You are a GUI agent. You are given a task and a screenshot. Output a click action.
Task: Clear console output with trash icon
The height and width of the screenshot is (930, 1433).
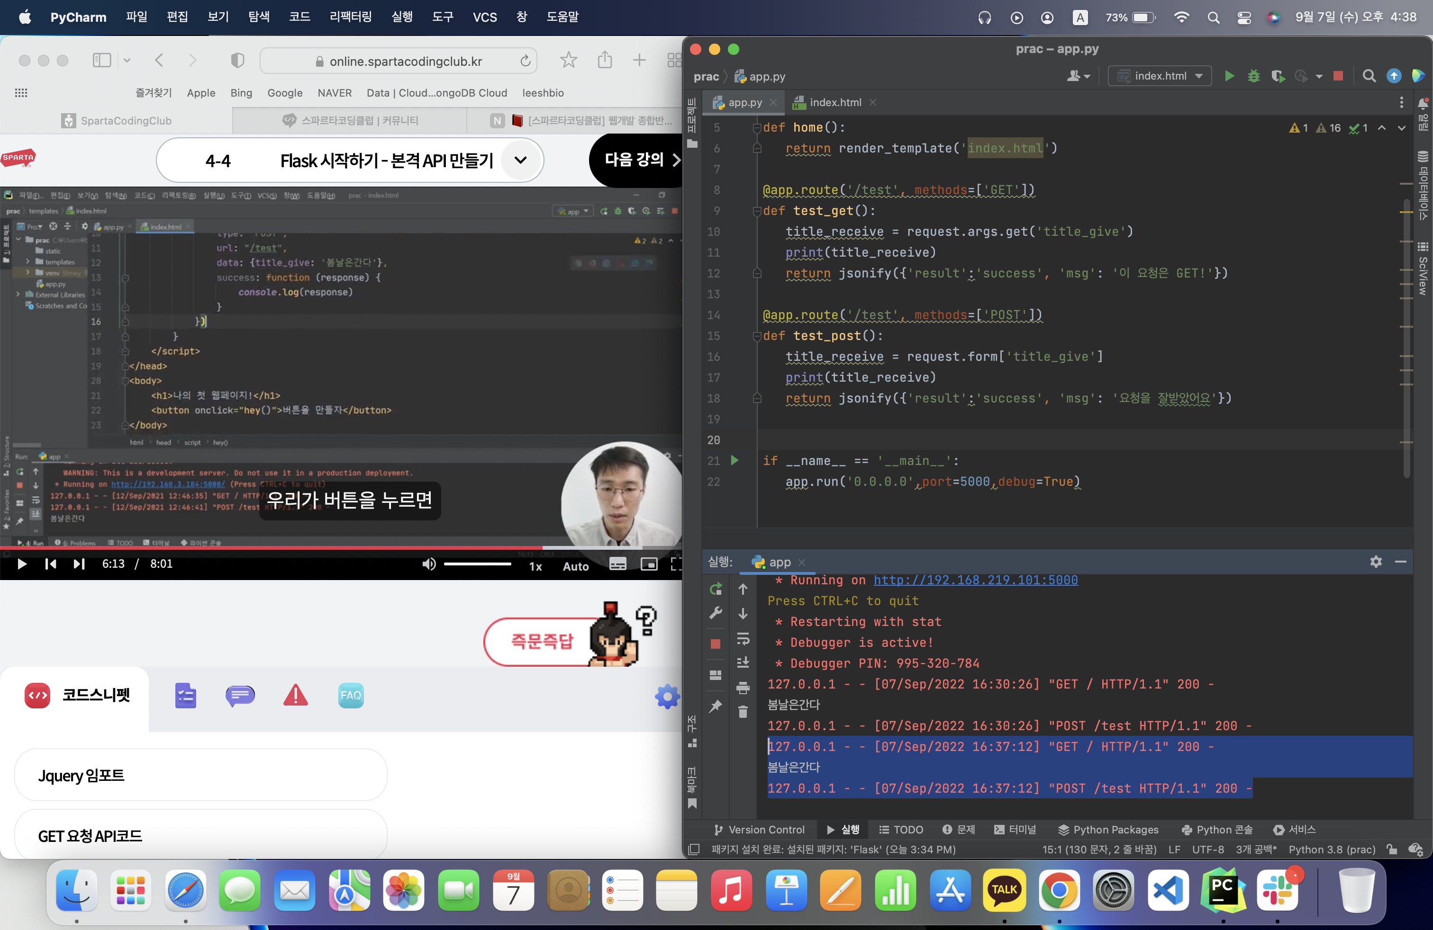(x=743, y=712)
